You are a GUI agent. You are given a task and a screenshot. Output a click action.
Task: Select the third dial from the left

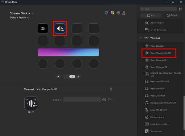pyautogui.click(x=77, y=64)
